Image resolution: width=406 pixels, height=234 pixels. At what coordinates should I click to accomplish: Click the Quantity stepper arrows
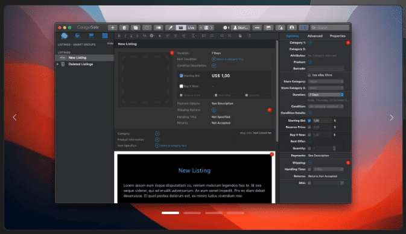pos(334,148)
